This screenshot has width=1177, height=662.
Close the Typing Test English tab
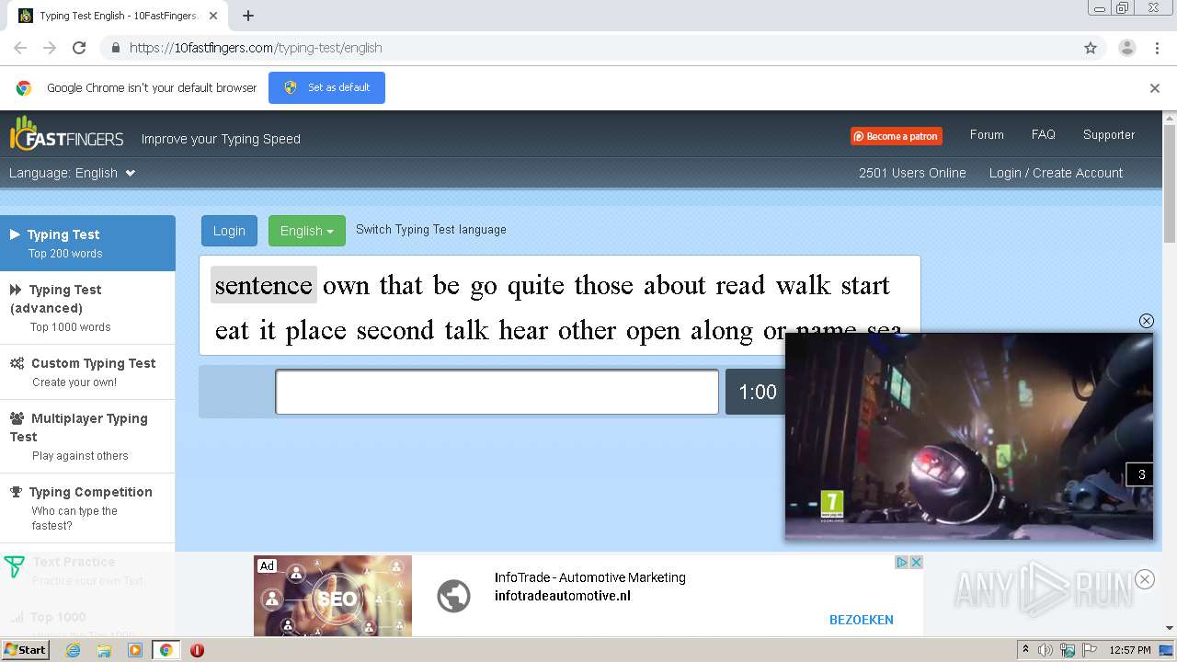(x=214, y=16)
